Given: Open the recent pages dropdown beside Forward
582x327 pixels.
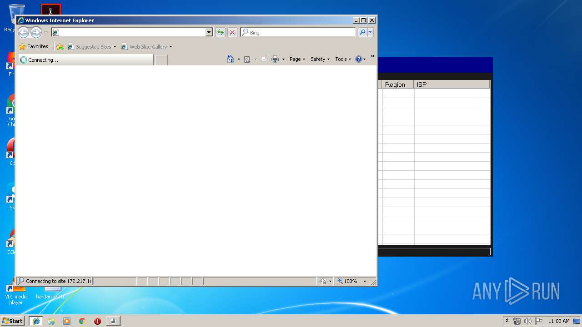Looking at the screenshot, I should [46, 33].
